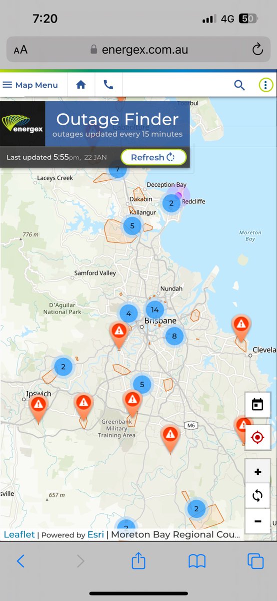Open the Esri attribution link

(x=96, y=534)
